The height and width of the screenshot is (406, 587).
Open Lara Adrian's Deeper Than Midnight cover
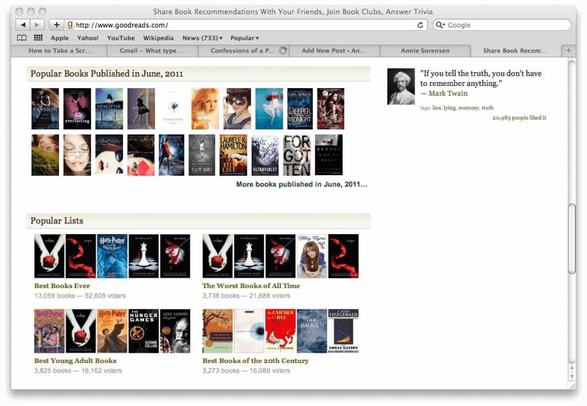300,109
